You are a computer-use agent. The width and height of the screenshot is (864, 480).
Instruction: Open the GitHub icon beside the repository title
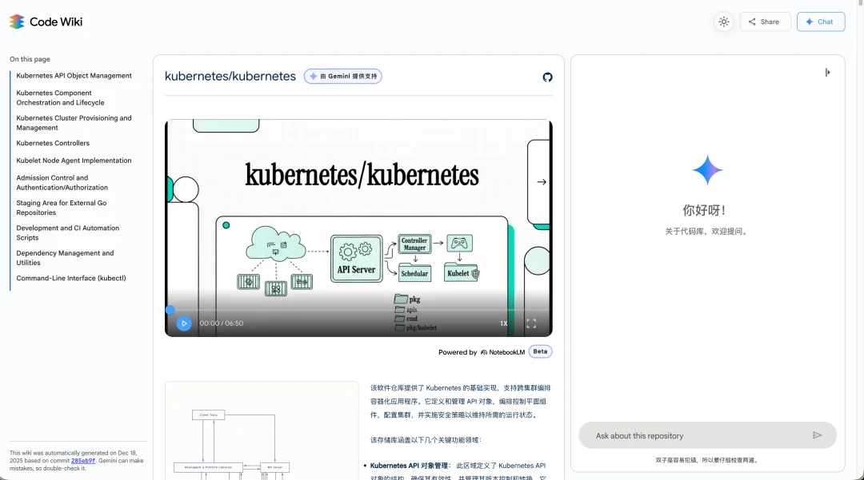547,77
